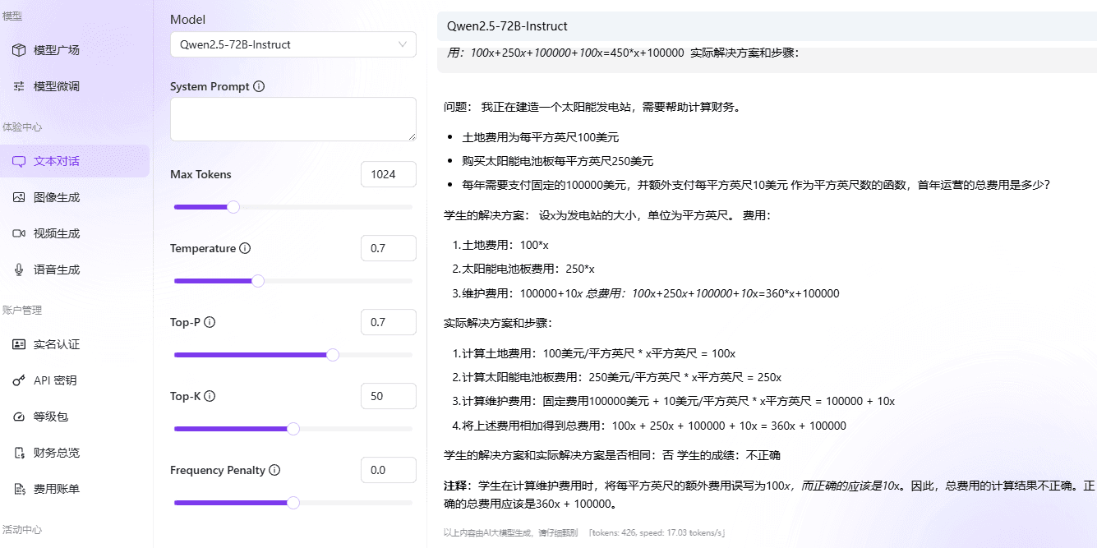Click the System Prompt info icon
The width and height of the screenshot is (1097, 548).
(x=260, y=85)
